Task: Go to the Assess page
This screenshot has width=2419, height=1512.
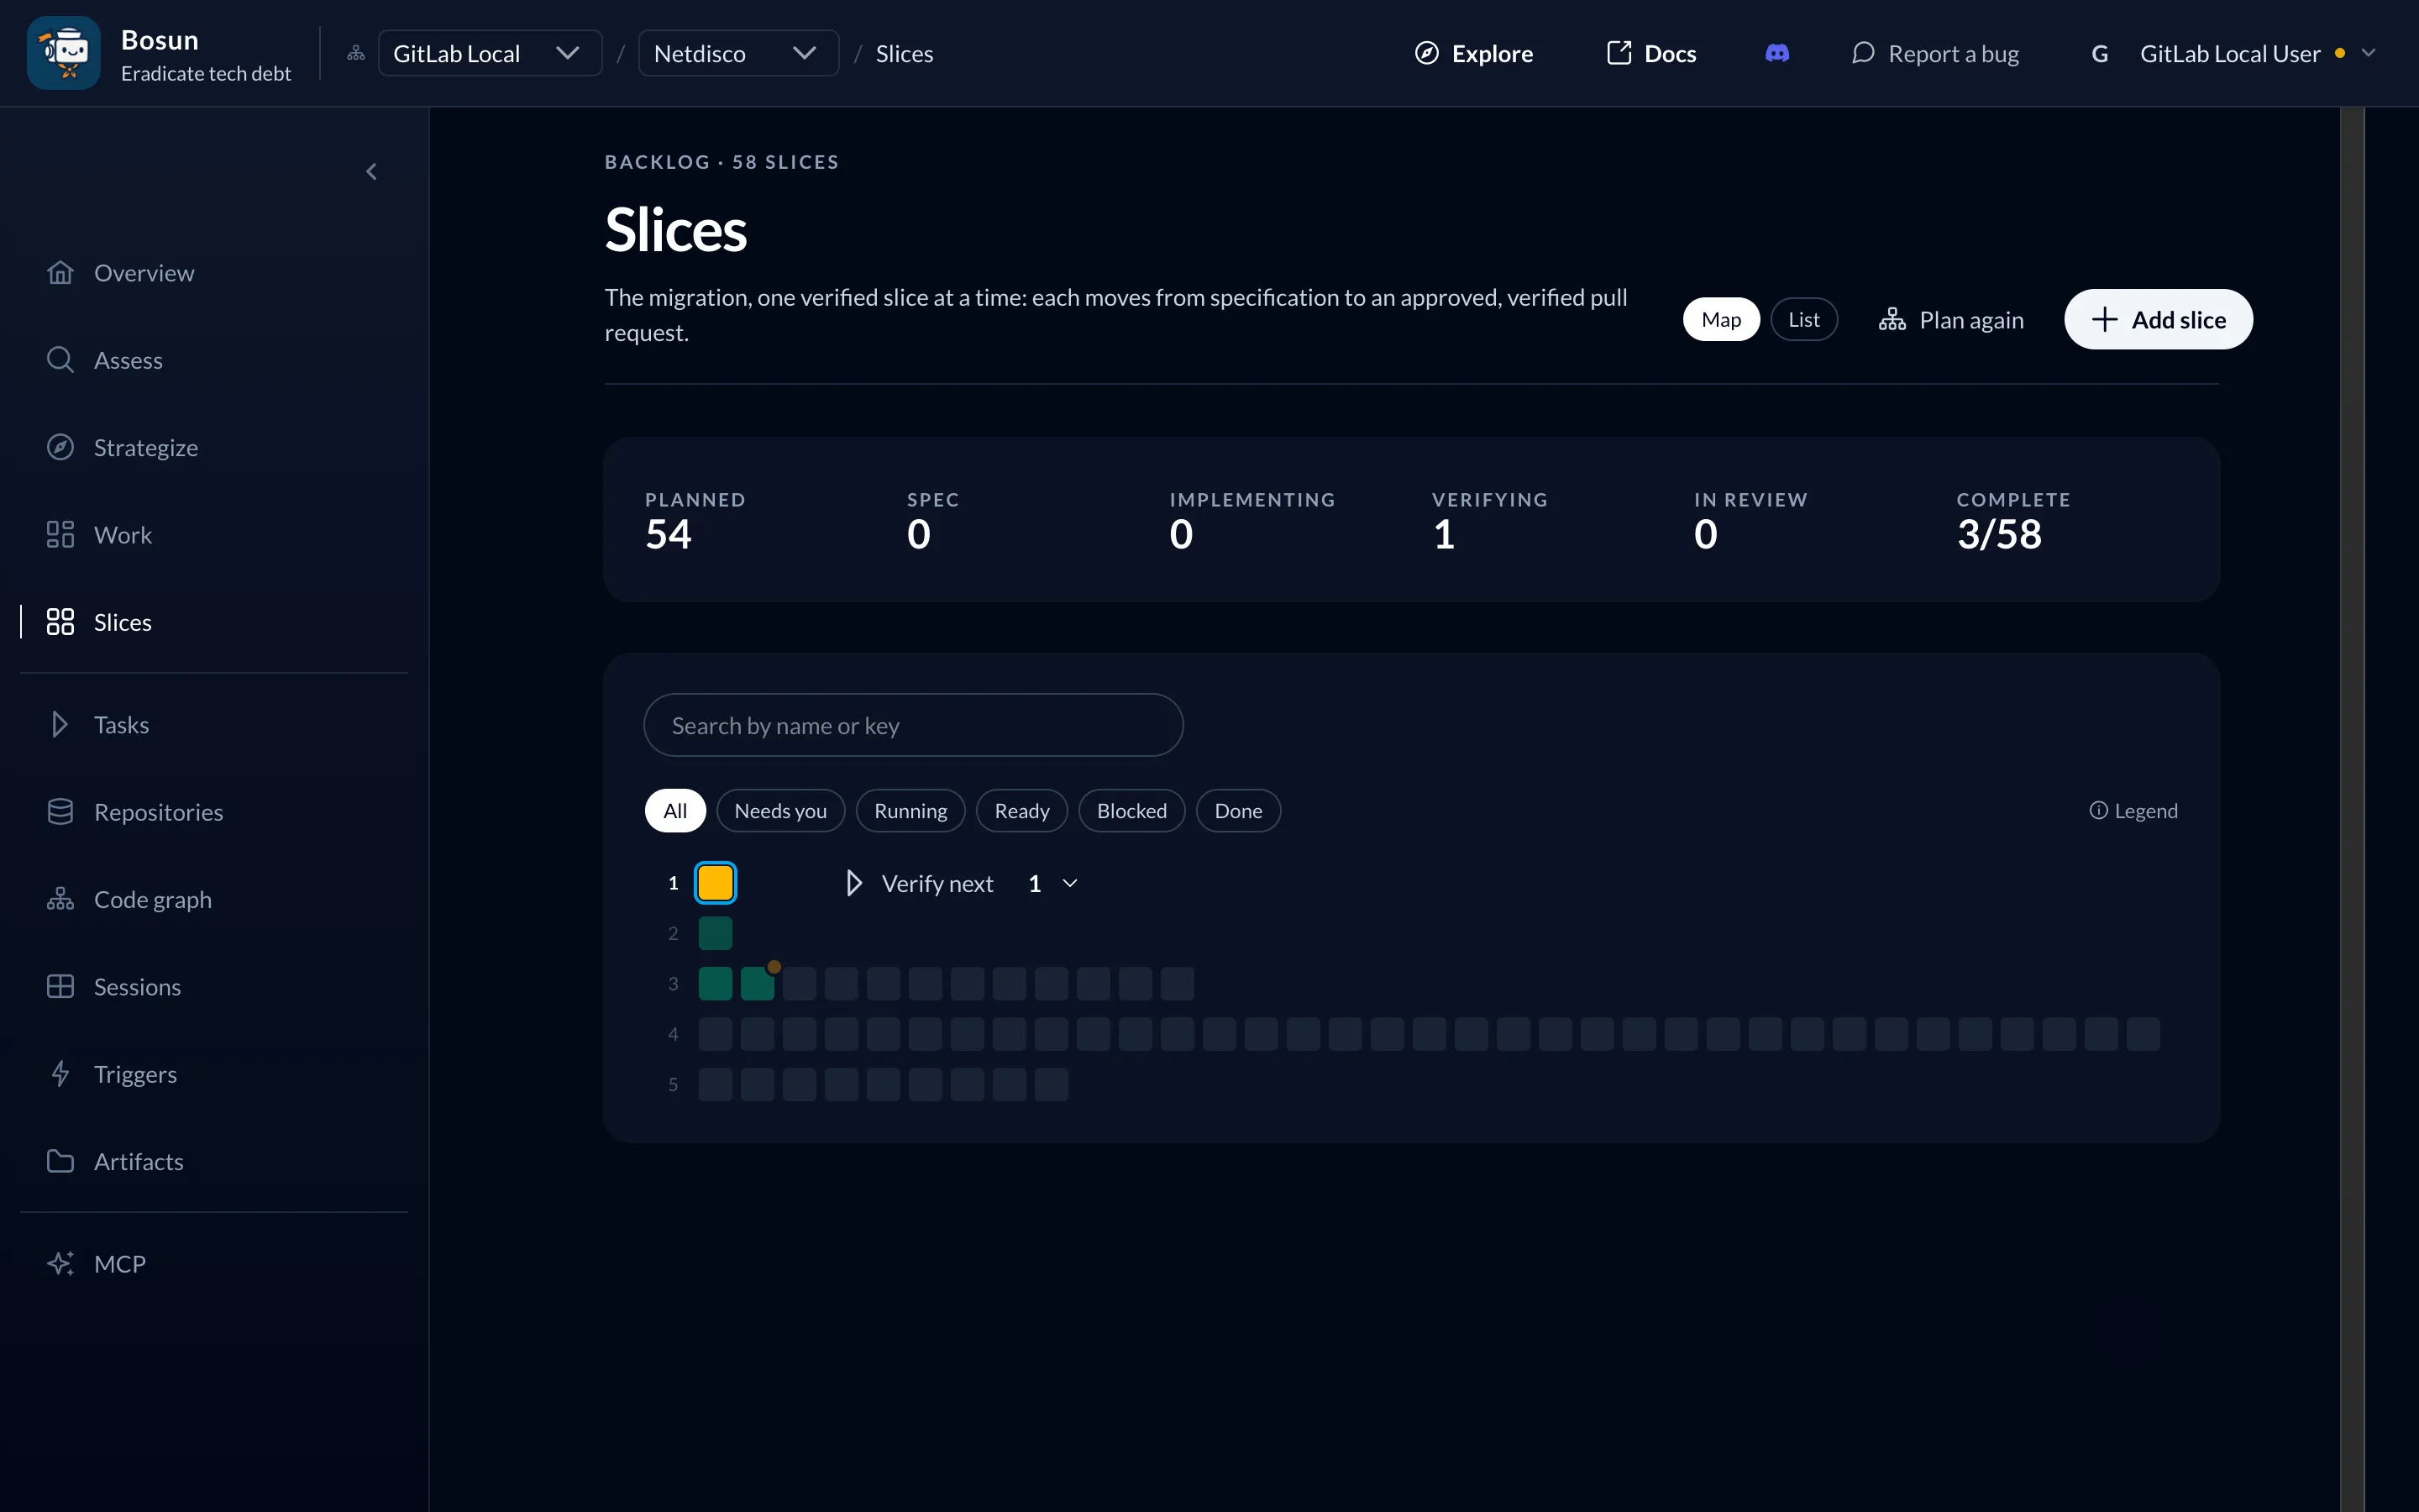Action: tap(105, 360)
